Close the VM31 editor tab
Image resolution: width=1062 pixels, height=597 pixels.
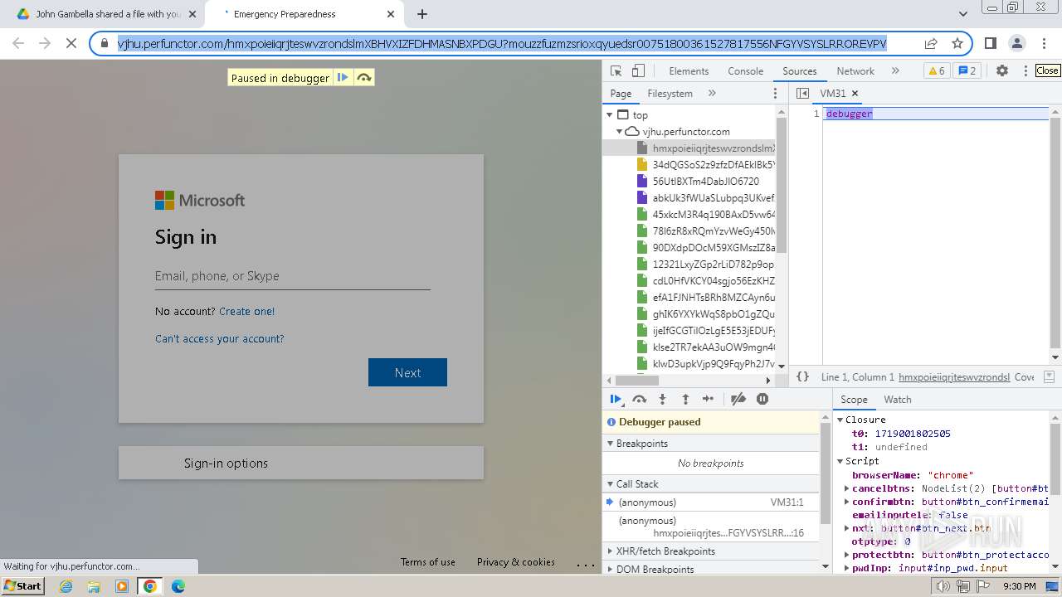[x=855, y=94]
